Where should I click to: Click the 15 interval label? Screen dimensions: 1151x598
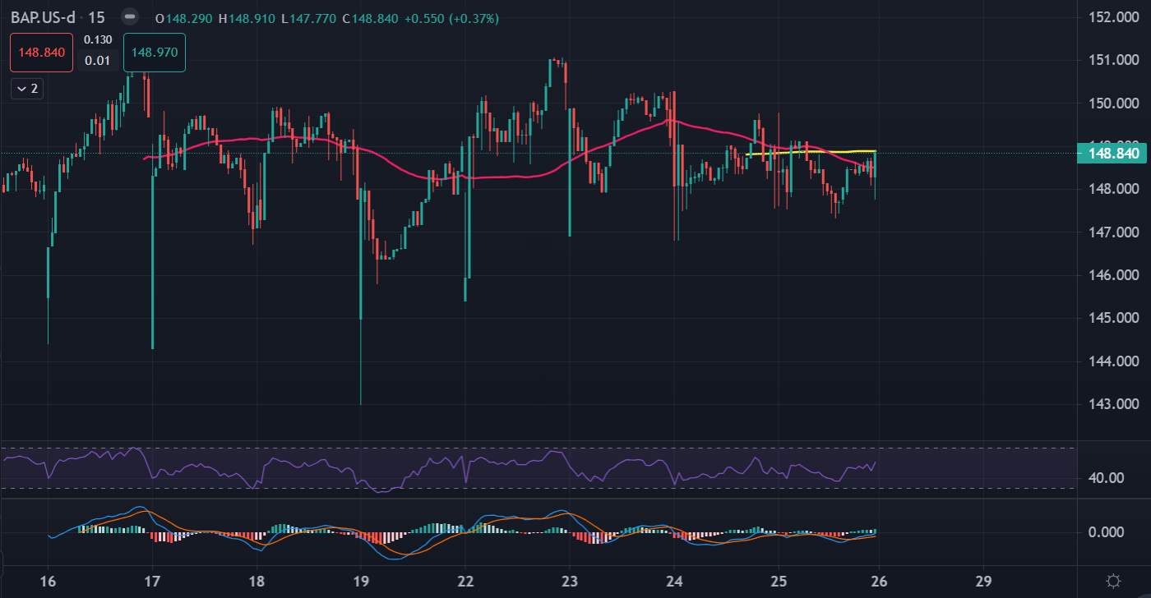96,17
